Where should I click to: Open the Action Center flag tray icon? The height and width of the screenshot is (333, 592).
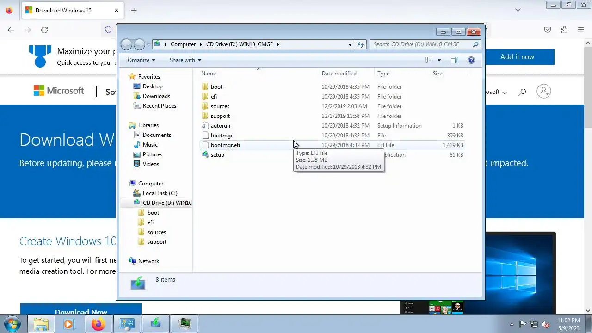tap(523, 324)
